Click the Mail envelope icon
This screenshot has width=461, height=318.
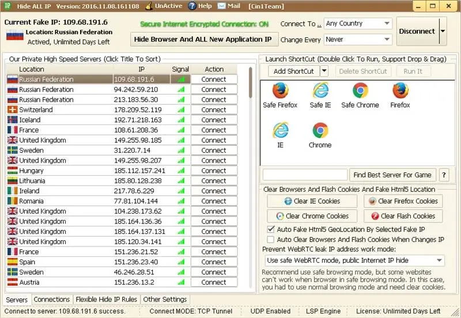pyautogui.click(x=221, y=6)
